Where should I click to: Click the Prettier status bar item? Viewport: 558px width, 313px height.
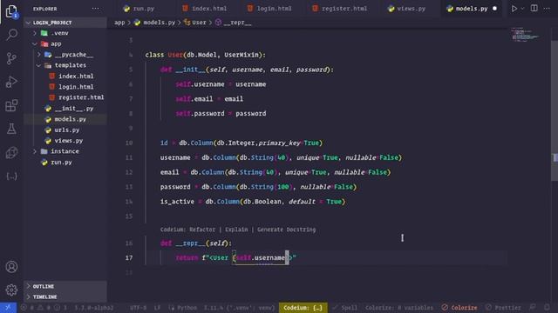tap(503, 308)
